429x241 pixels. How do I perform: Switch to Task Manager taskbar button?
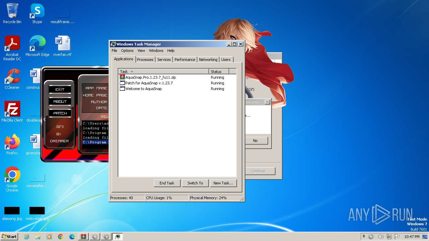tap(118, 237)
